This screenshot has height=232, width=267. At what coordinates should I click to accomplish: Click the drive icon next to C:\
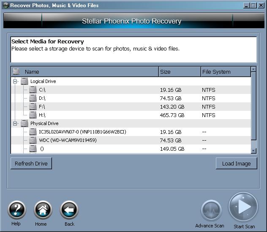coord(33,90)
